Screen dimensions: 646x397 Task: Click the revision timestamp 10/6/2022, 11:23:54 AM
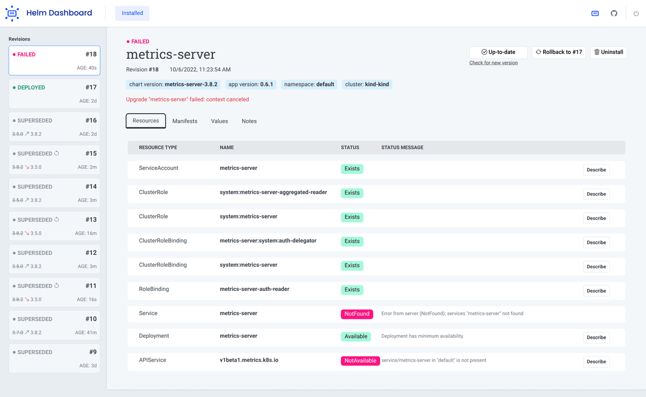pyautogui.click(x=200, y=69)
